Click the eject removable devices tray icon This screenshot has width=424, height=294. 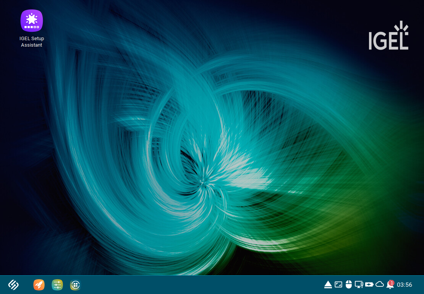tap(328, 284)
